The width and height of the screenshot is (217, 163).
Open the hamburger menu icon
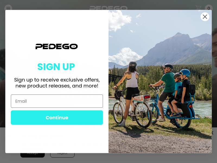8,8
